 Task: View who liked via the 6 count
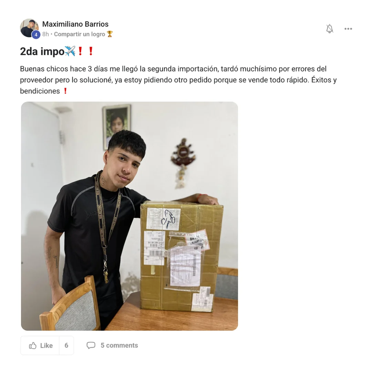pos(66,345)
